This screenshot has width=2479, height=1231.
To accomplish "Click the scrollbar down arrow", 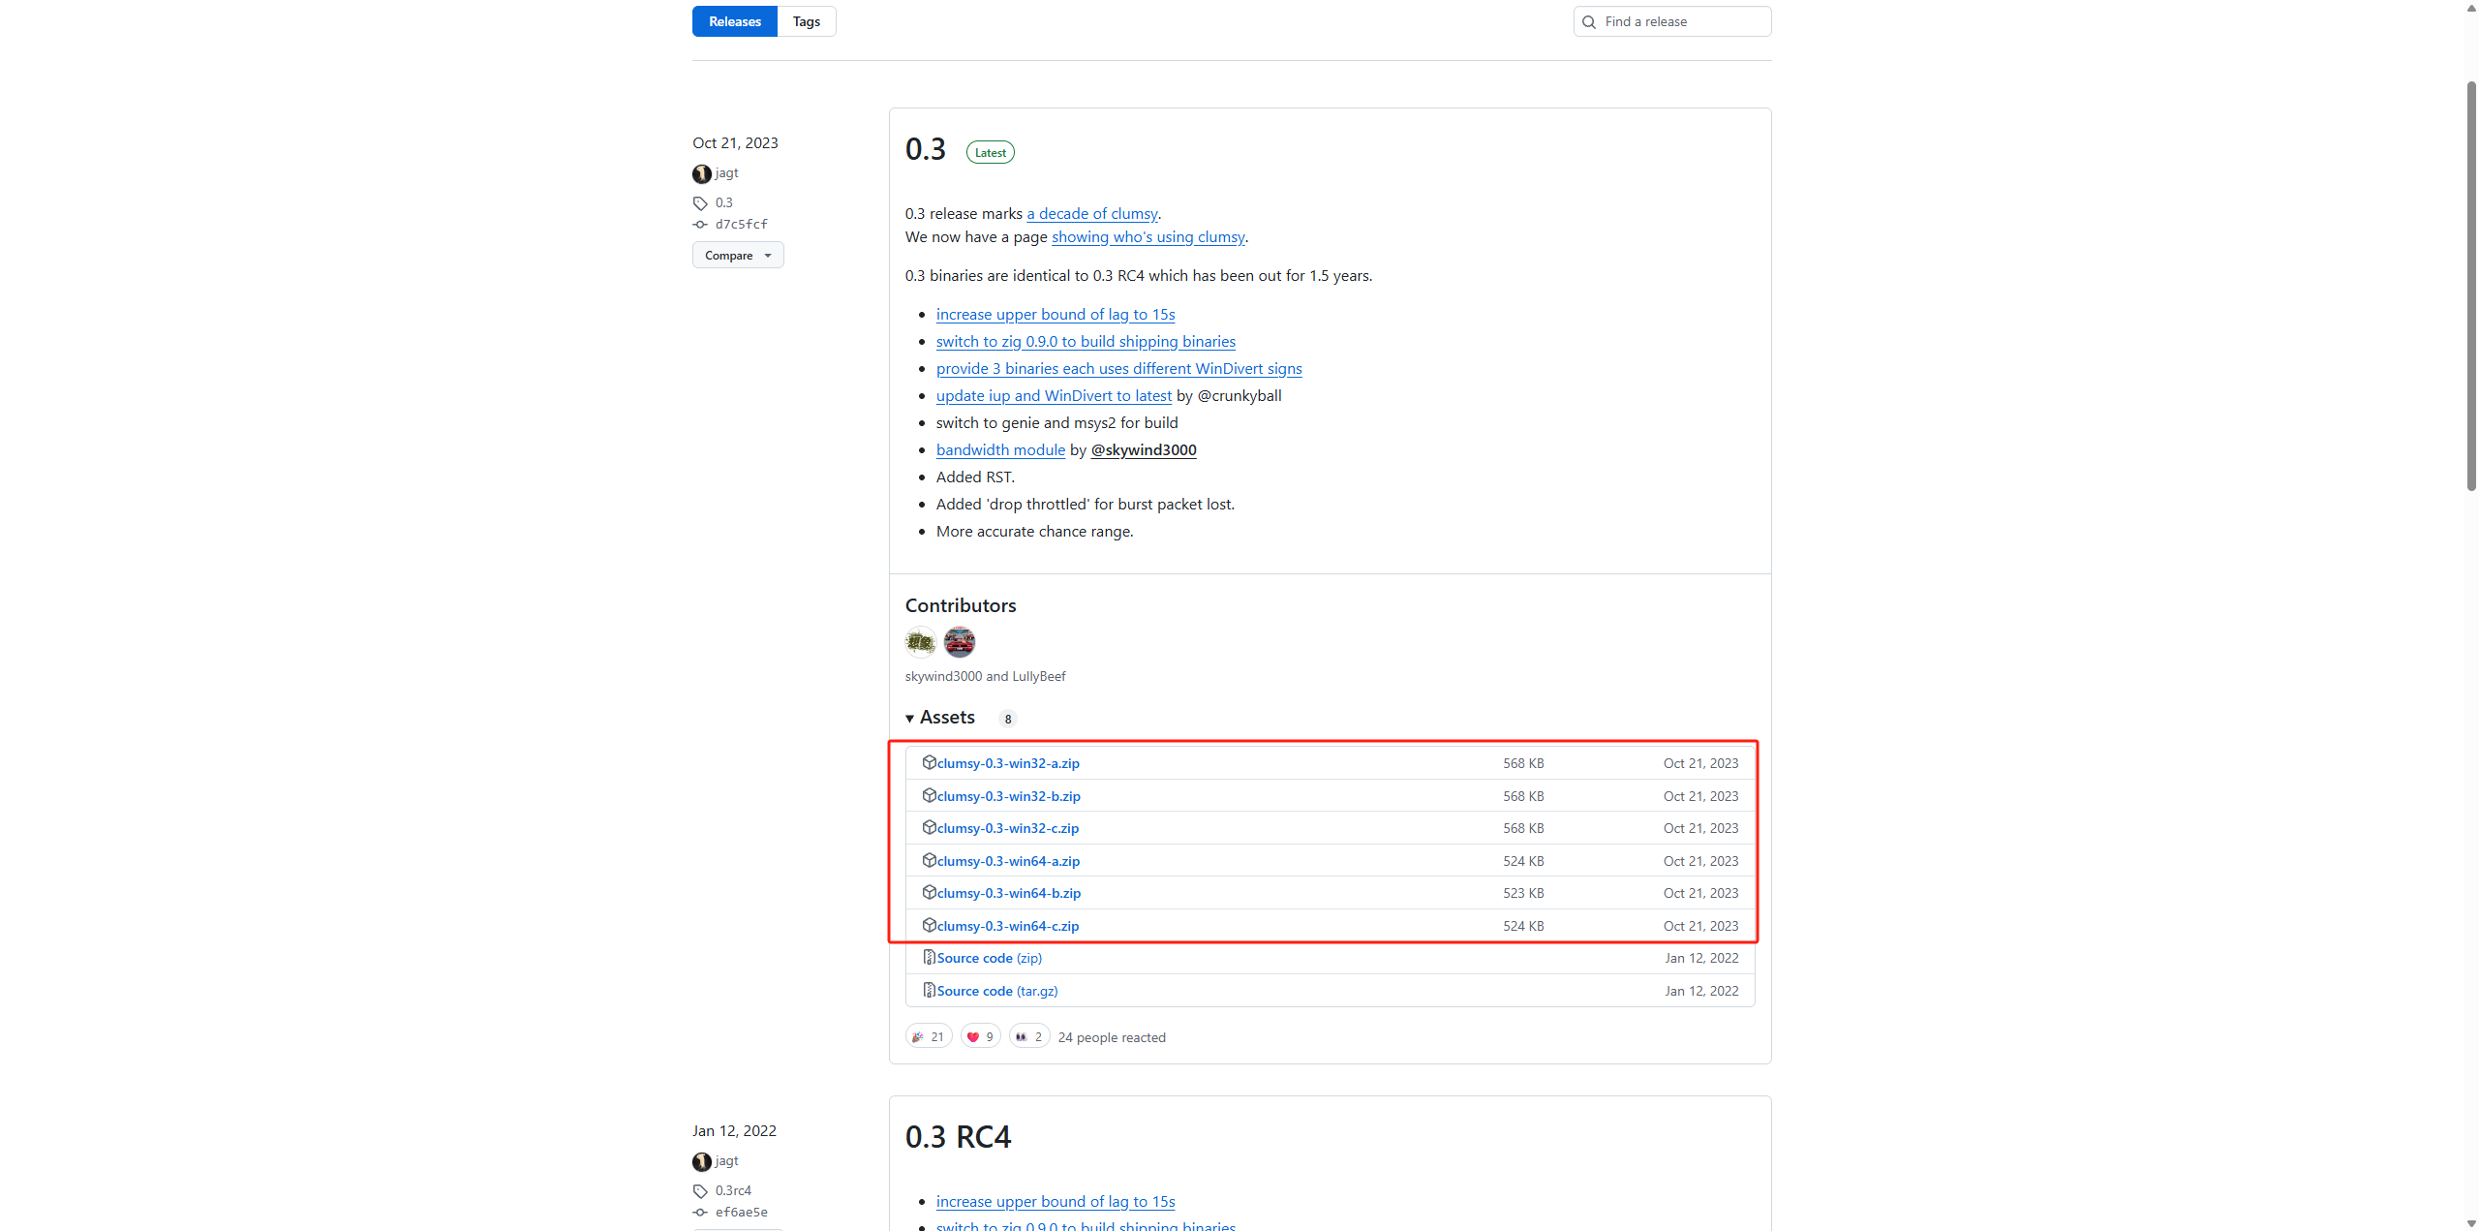I will tap(2471, 1223).
